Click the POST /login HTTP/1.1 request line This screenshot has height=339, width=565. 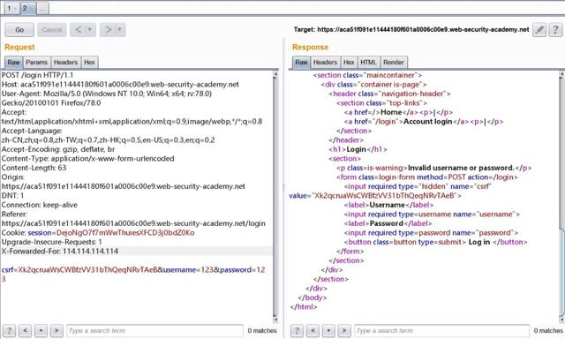coord(37,75)
